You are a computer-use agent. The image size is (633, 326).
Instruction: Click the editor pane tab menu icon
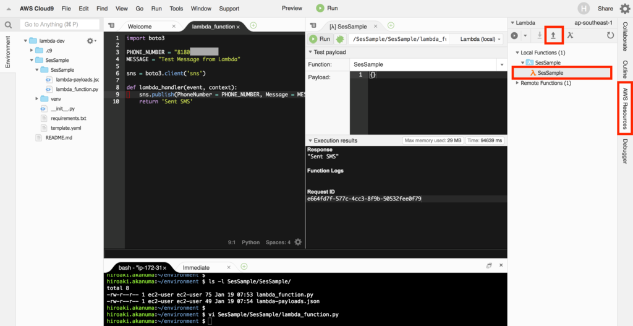click(111, 25)
